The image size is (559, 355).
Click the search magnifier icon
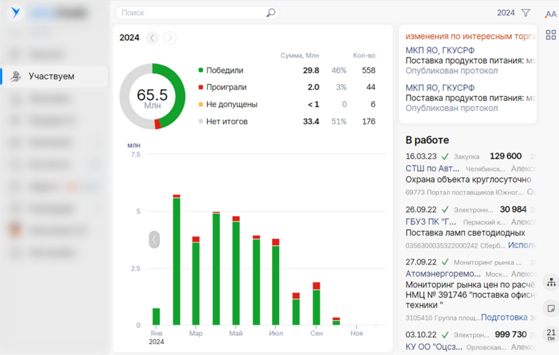tap(271, 13)
